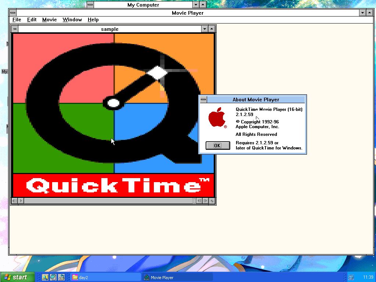Click the movie timeline slider thumb

click(x=194, y=201)
